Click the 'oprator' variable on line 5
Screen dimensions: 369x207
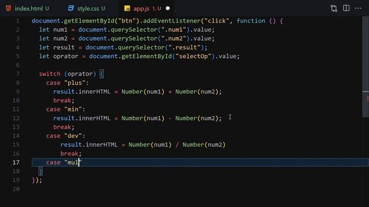point(66,56)
